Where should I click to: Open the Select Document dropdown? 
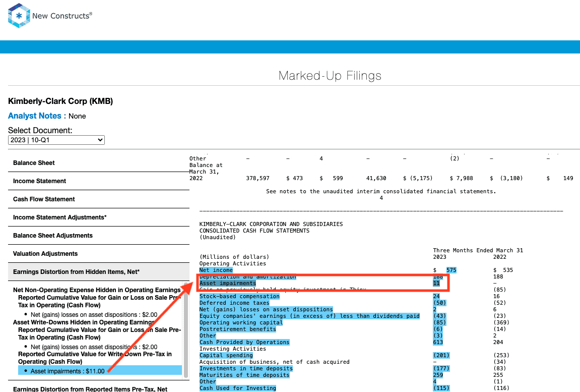pyautogui.click(x=56, y=140)
